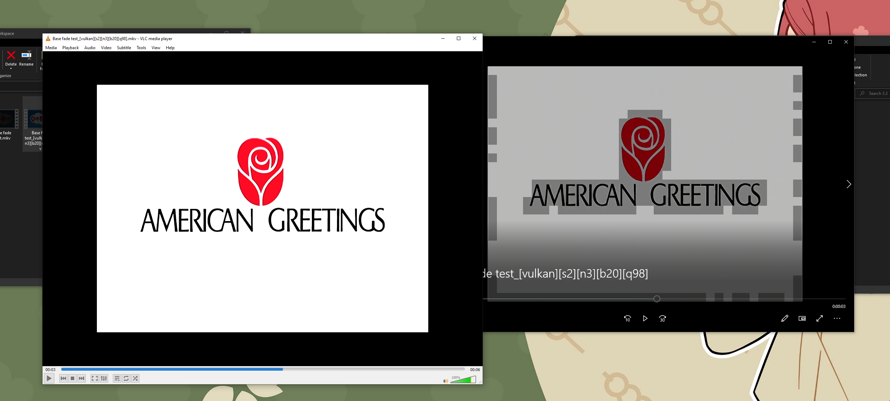
Task: Adjust the VLC volume slider
Action: [x=463, y=380]
